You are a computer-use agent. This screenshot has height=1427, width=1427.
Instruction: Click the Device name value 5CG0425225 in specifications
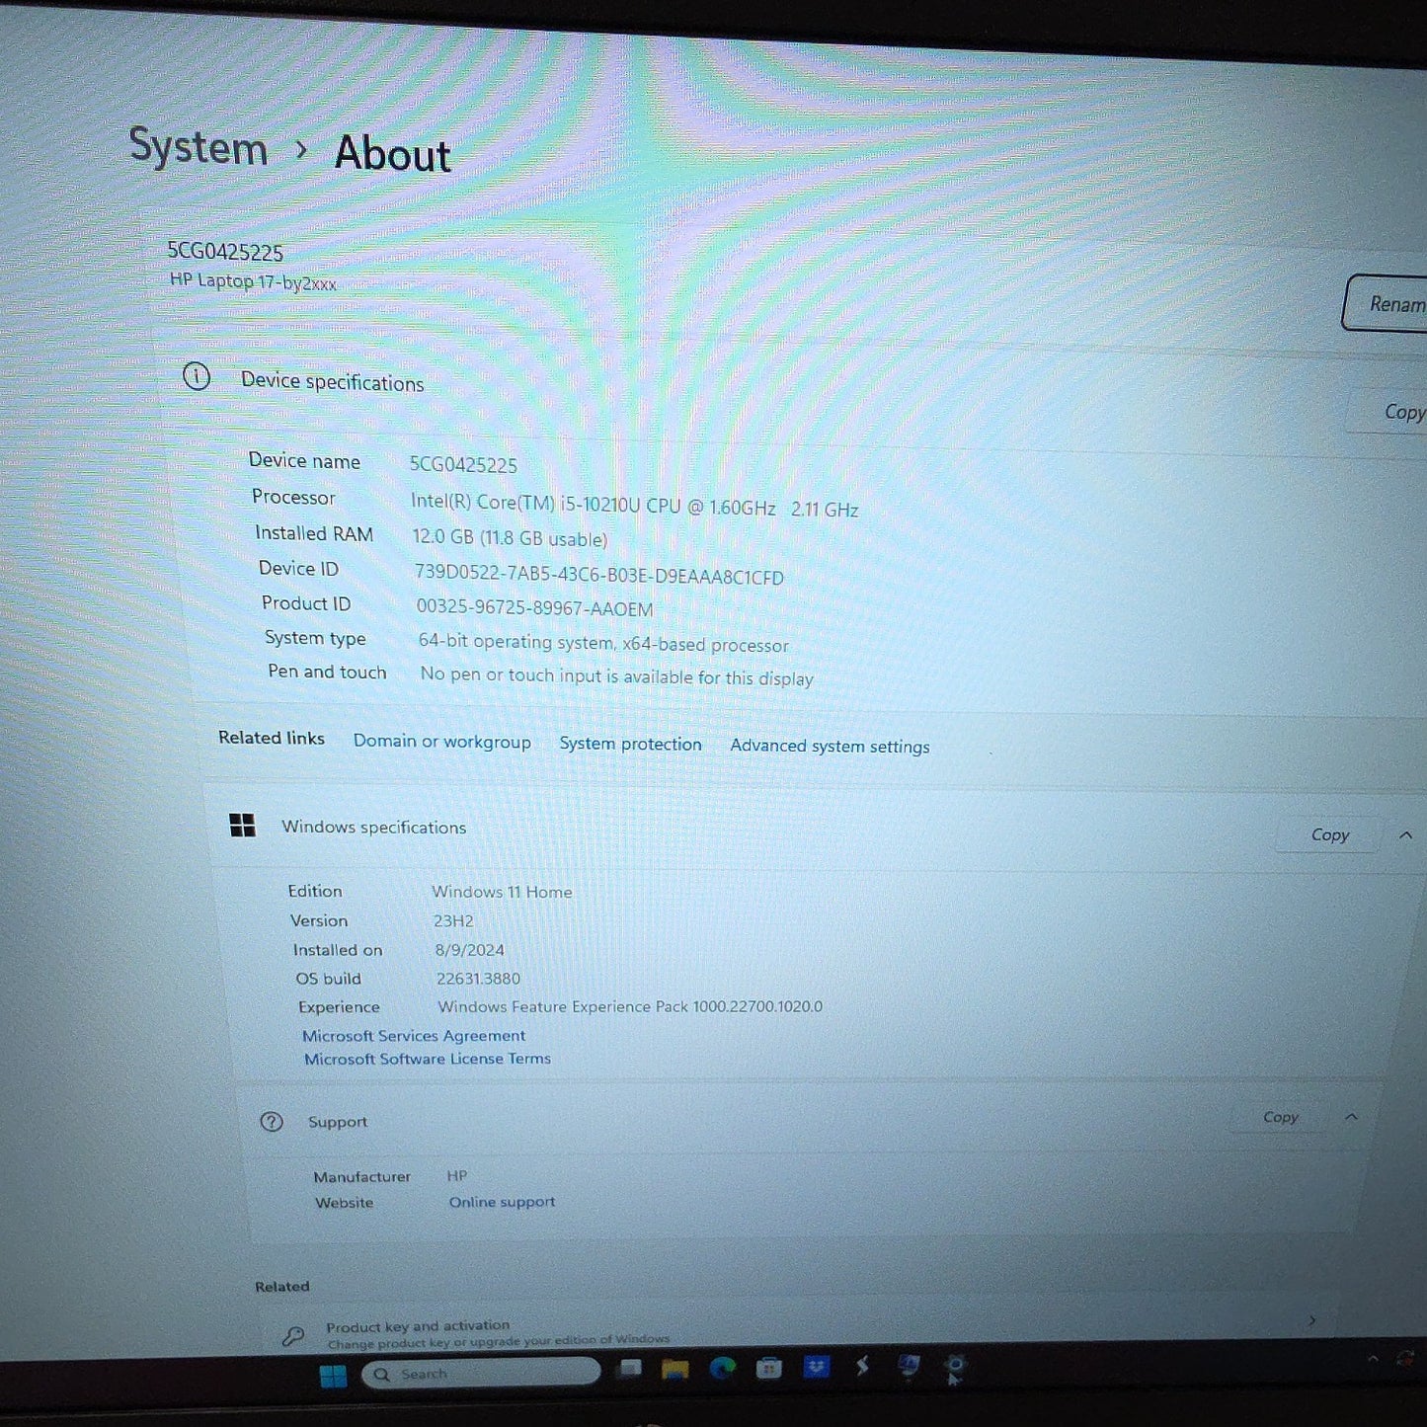tap(463, 464)
